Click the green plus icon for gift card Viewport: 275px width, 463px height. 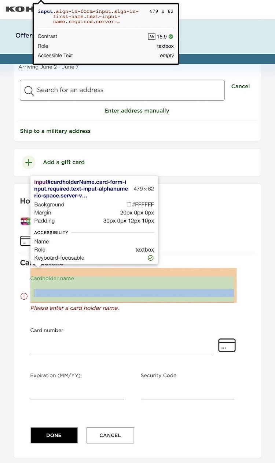pos(29,162)
